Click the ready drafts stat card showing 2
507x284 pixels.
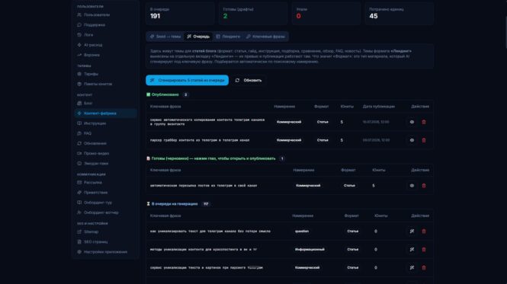(253, 14)
